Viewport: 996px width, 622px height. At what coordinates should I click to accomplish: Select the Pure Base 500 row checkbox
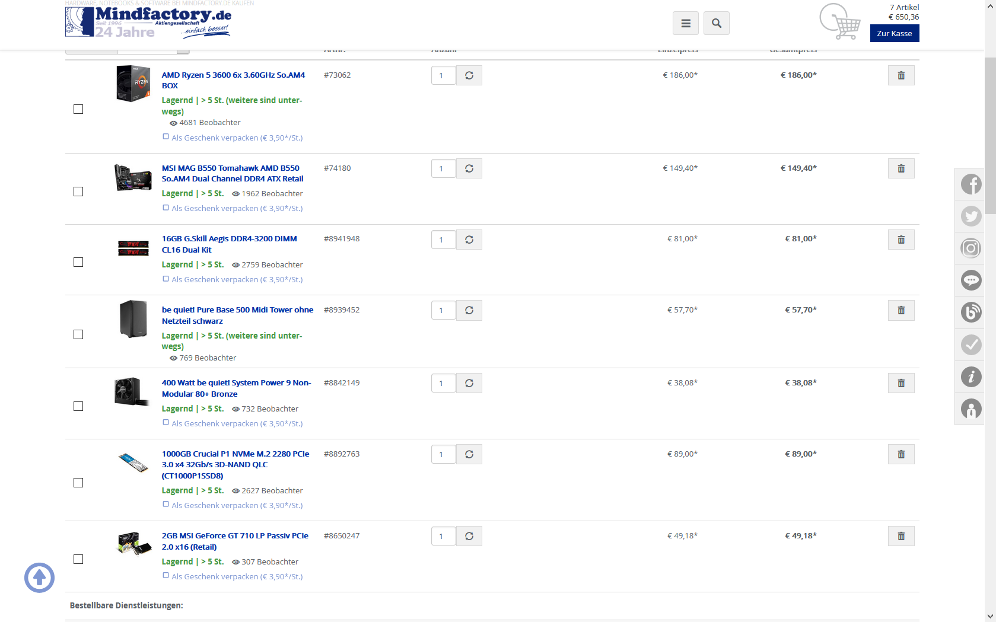tap(78, 334)
